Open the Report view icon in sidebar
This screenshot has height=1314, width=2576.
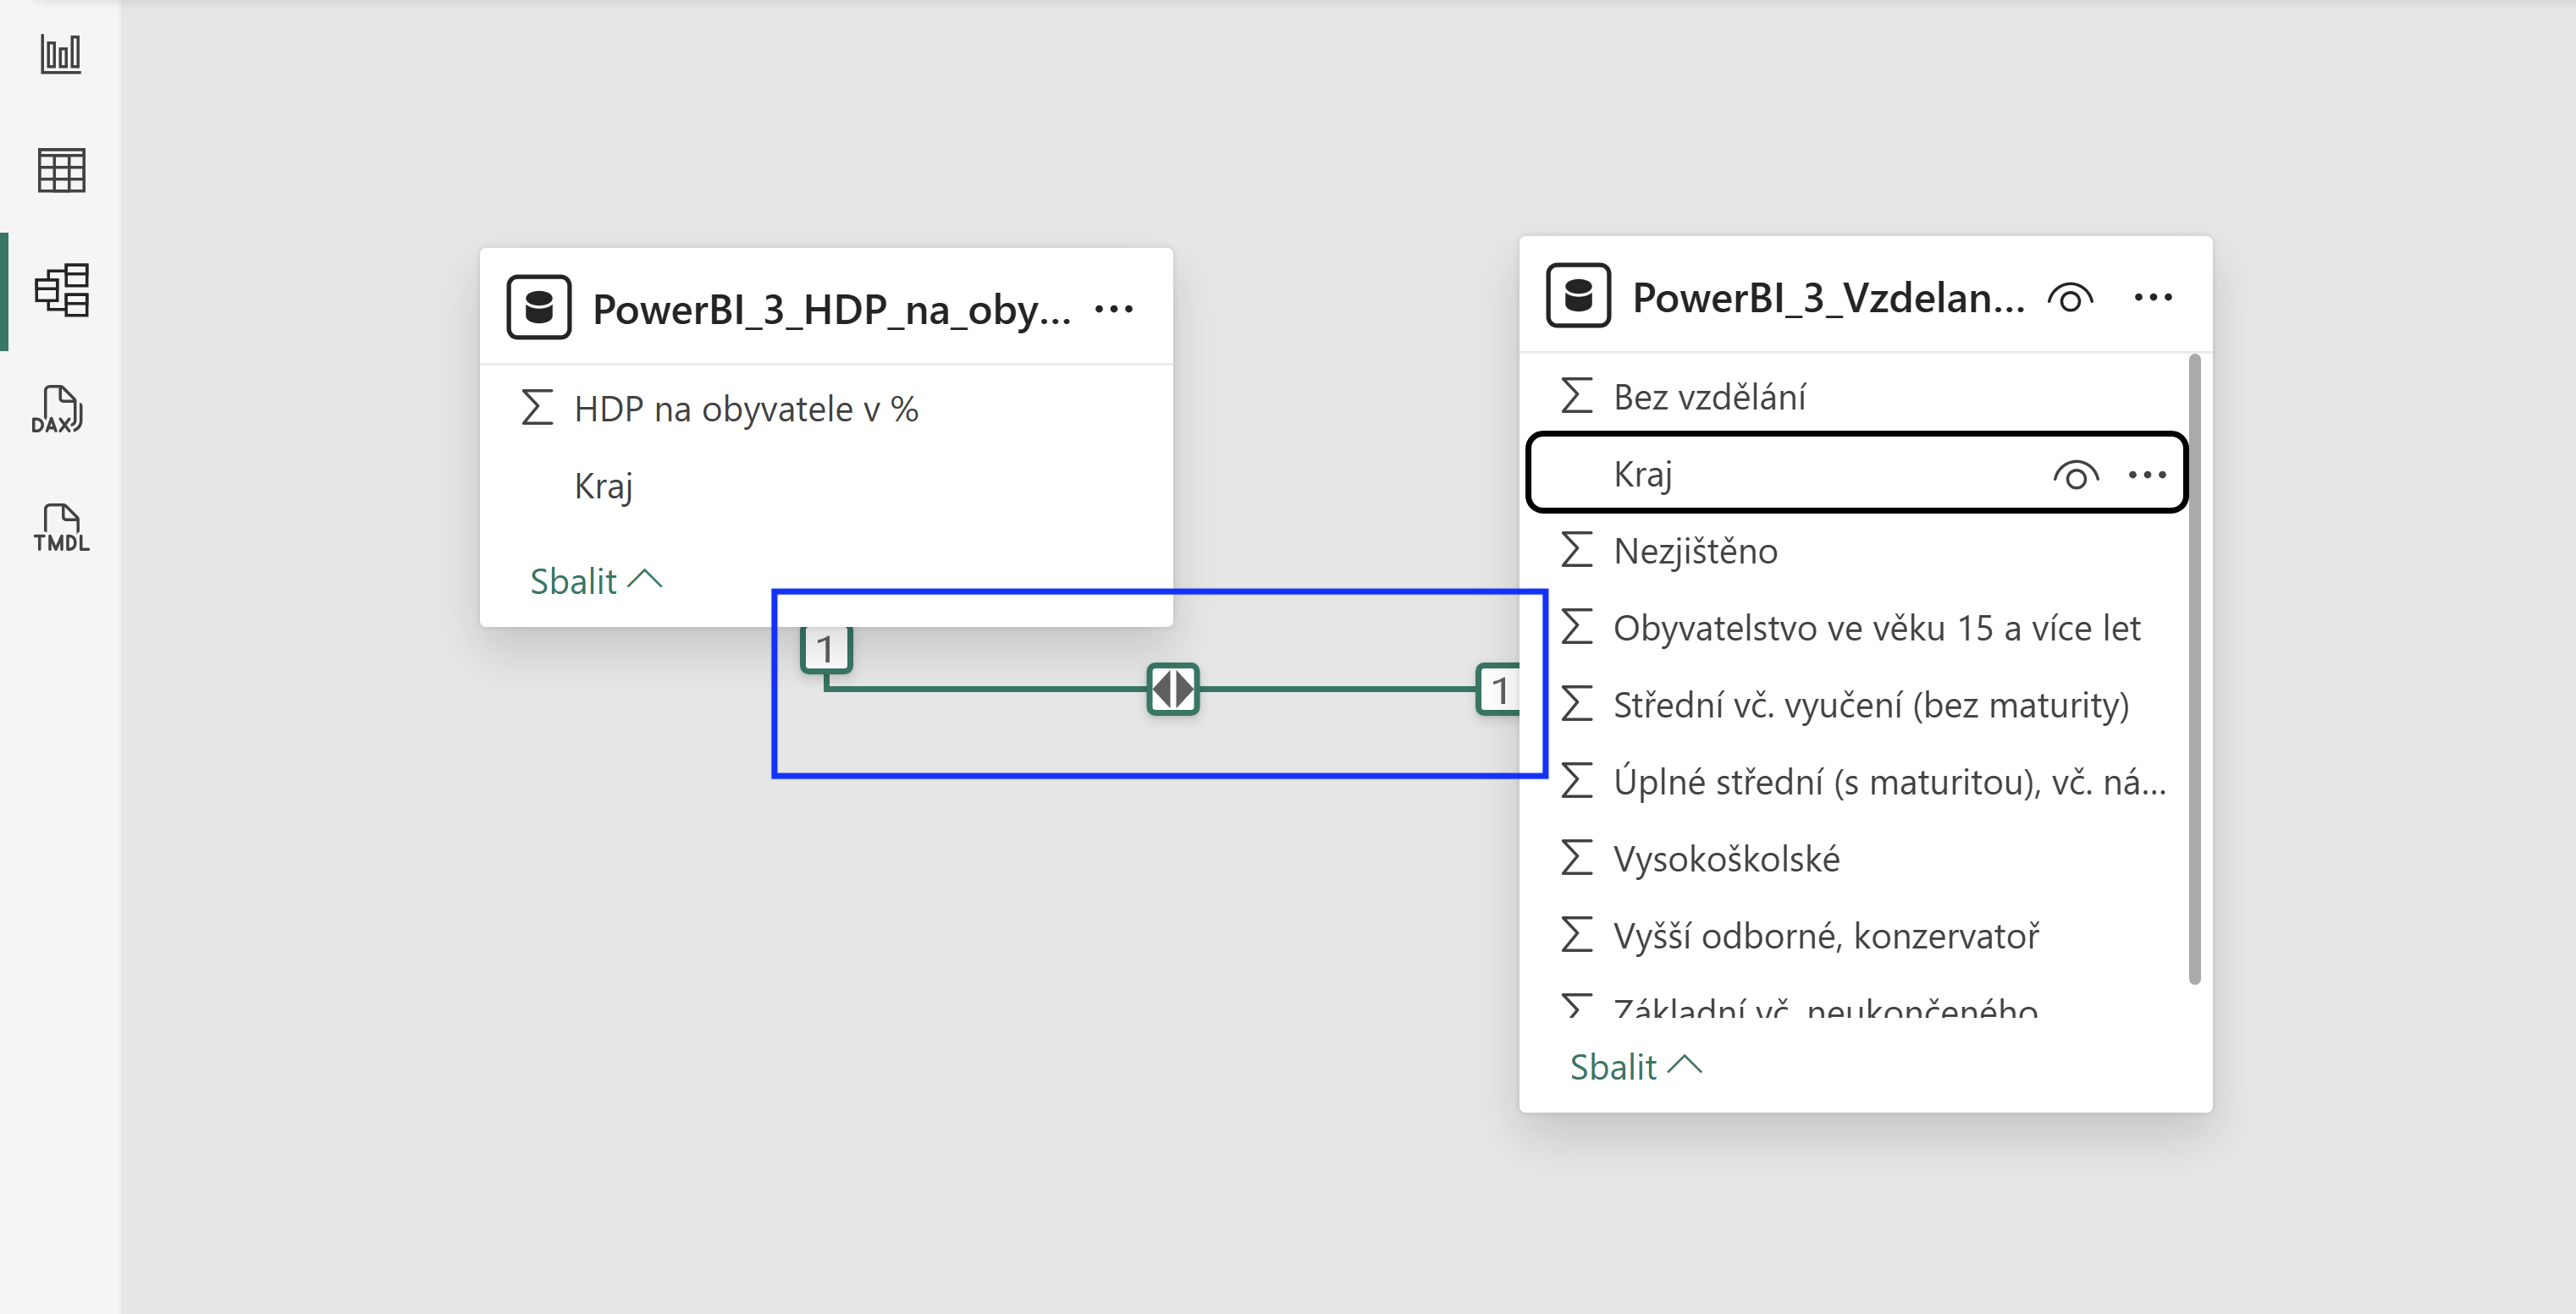point(61,54)
